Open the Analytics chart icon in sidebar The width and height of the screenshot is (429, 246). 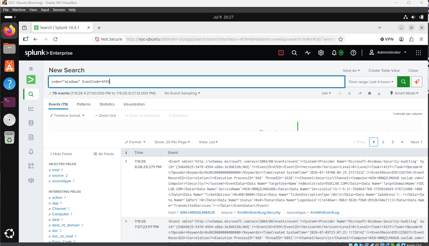point(31,109)
